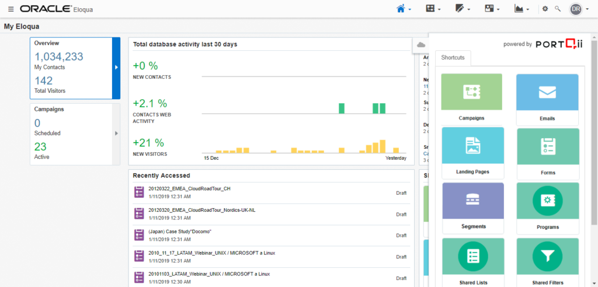Open the Insight chart menu icon

(519, 8)
